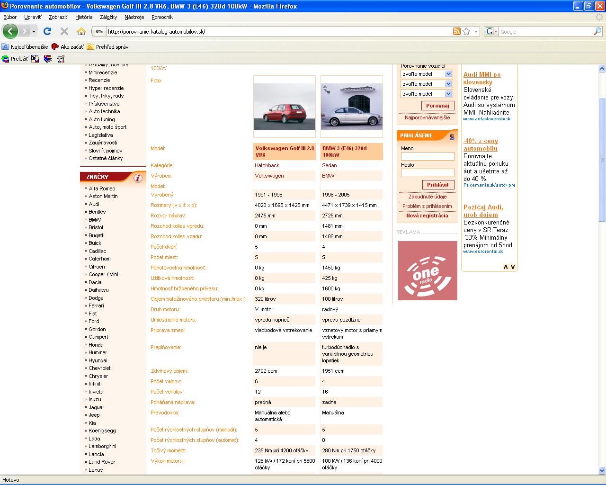The image size is (606, 485).
Task: Click the Ako začať bookmark
Action: tap(67, 47)
